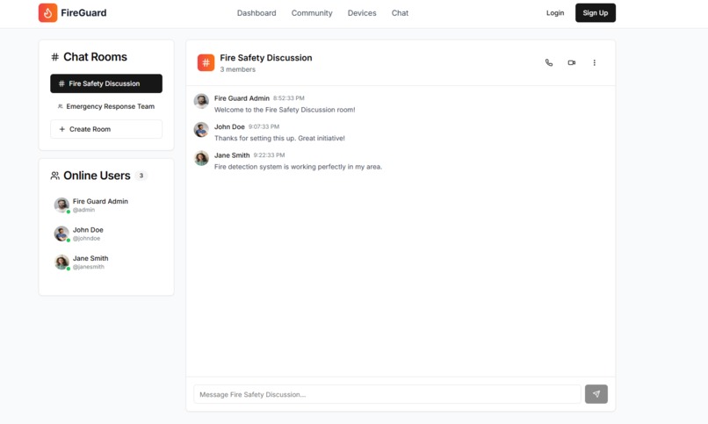The width and height of the screenshot is (708, 424).
Task: Click the Thanks for setting this up message
Action: 279,138
